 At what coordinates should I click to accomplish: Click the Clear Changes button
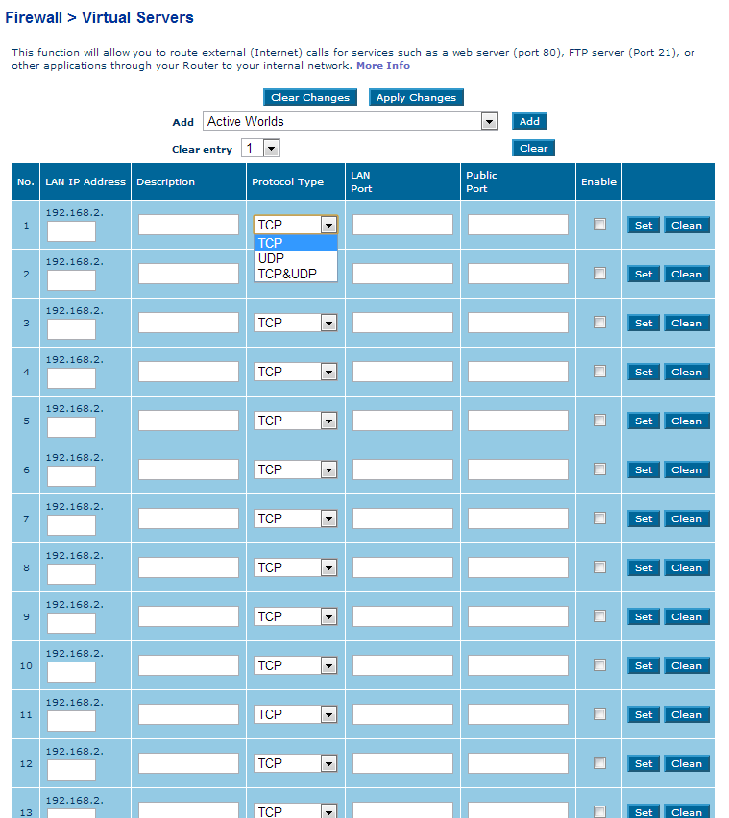[310, 98]
